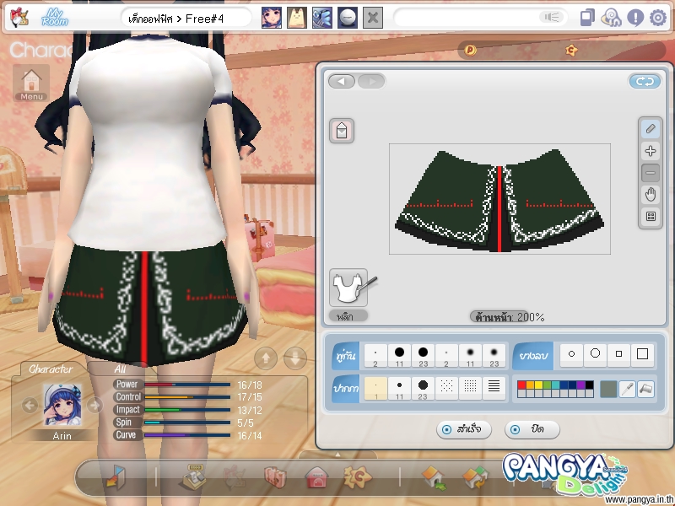Open the settings gear icon
This screenshot has height=506, width=675.
tap(658, 18)
